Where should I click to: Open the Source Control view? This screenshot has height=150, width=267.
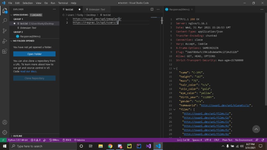[x=5, y=31]
